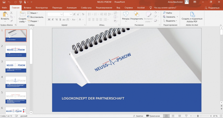The height and width of the screenshot is (118, 223).
Task: Decrease list indent level icon
Action: click(102, 14)
